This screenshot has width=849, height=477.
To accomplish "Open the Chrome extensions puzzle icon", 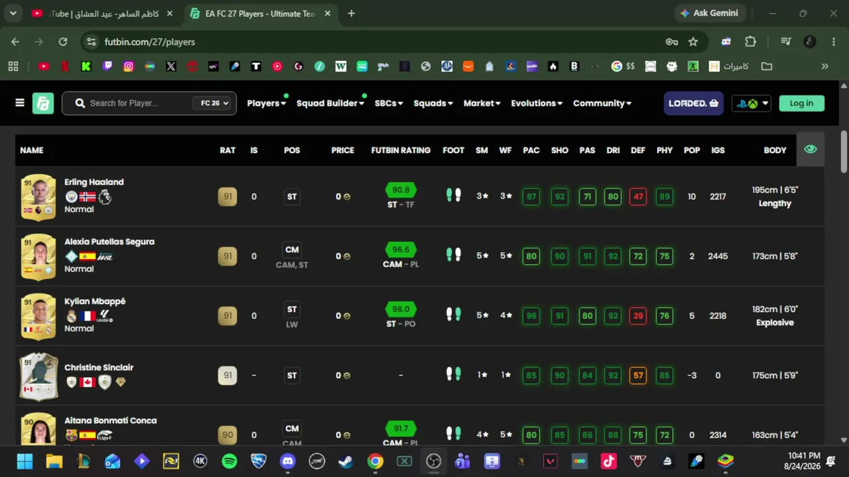I will [750, 42].
